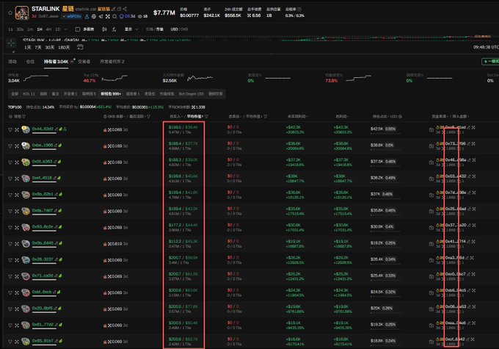Open the fx indicators icon
This screenshot has width=499, height=349.
coord(114,29)
